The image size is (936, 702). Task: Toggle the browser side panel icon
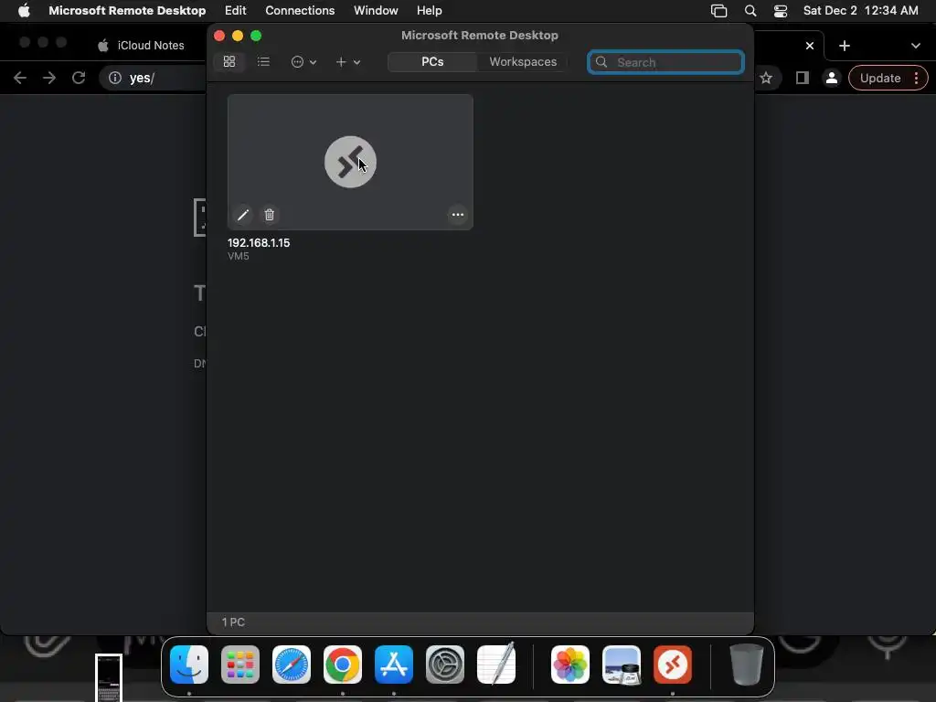click(x=802, y=79)
